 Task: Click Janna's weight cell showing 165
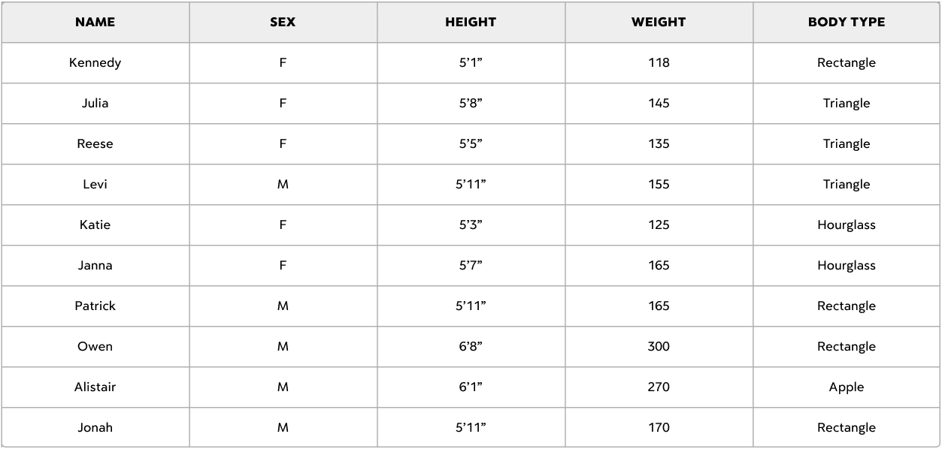click(659, 266)
